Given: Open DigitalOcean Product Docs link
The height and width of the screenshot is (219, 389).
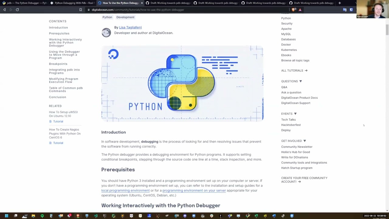Looking at the screenshot, I should 299,98.
